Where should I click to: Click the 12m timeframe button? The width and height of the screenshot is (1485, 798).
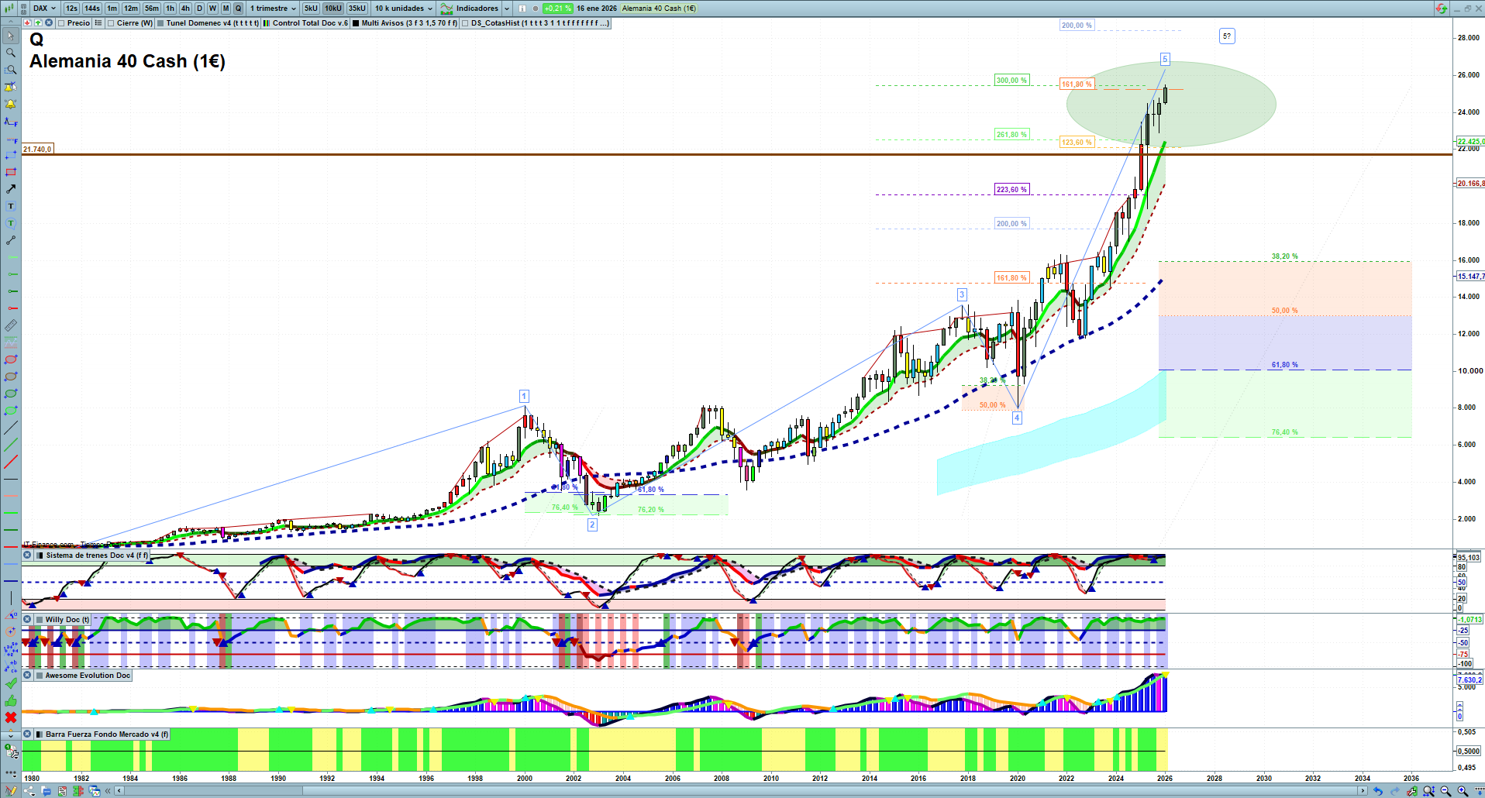pyautogui.click(x=130, y=9)
